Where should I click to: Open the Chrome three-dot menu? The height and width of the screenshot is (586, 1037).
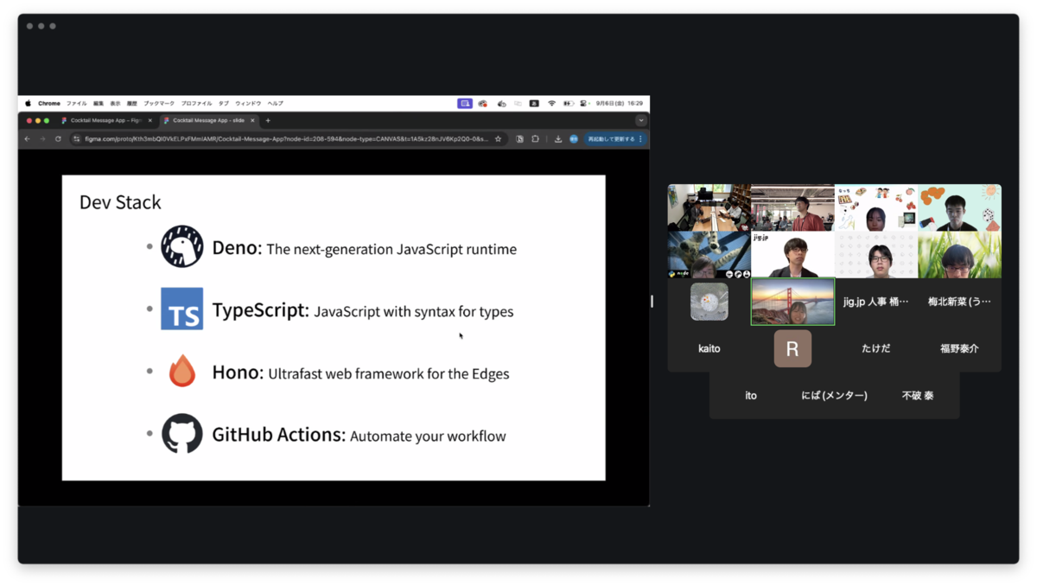click(641, 138)
